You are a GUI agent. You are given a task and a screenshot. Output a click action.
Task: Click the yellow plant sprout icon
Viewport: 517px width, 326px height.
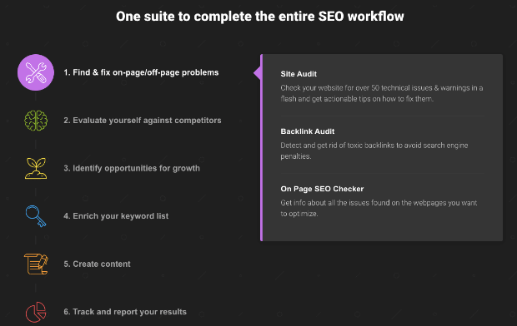[36, 169]
